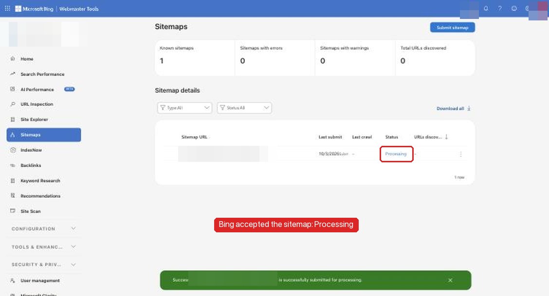Expand the Security & Privacy section
Viewport: 549px width, 296px height.
click(x=44, y=264)
